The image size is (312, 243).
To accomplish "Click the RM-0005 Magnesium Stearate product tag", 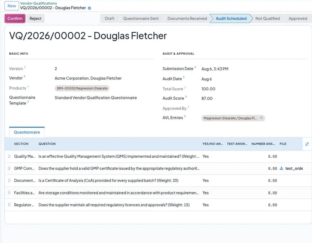I will point(82,88).
